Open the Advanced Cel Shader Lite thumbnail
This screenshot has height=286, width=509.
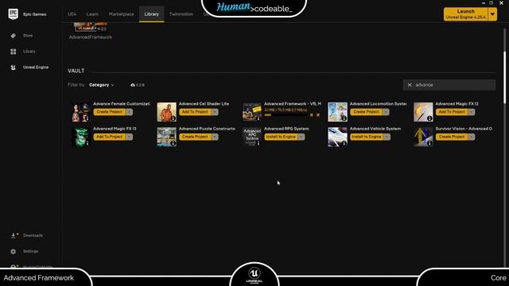(x=166, y=112)
